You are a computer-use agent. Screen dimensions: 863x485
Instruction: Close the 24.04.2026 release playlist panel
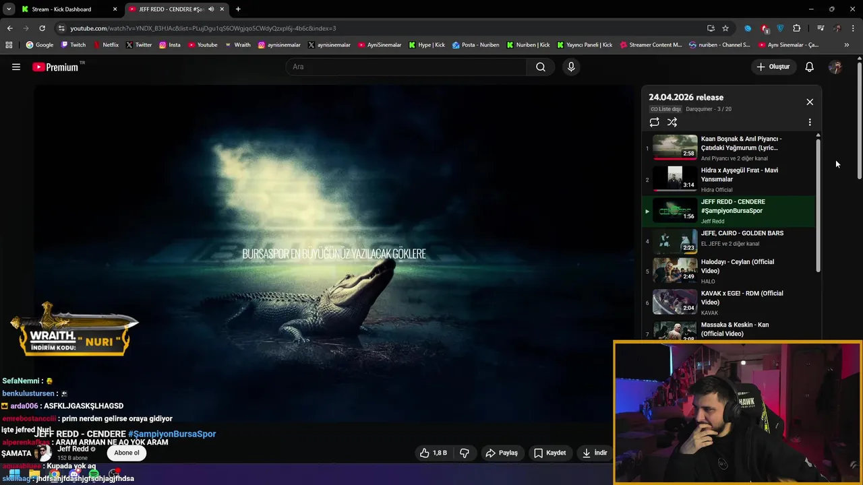pos(810,102)
